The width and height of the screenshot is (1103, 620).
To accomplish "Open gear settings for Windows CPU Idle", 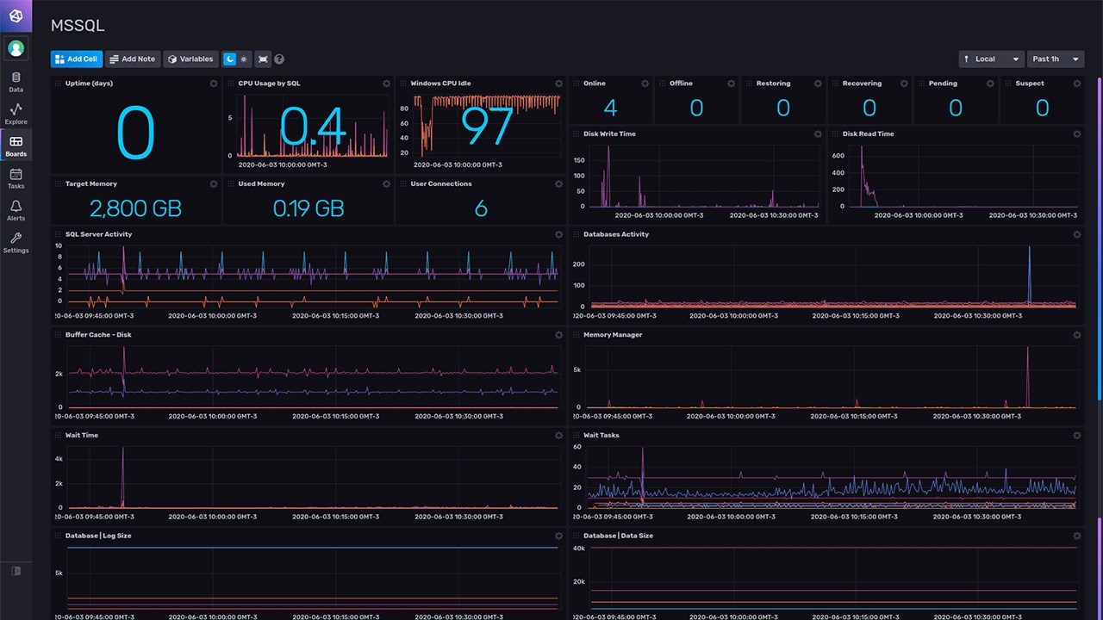I will (x=558, y=84).
